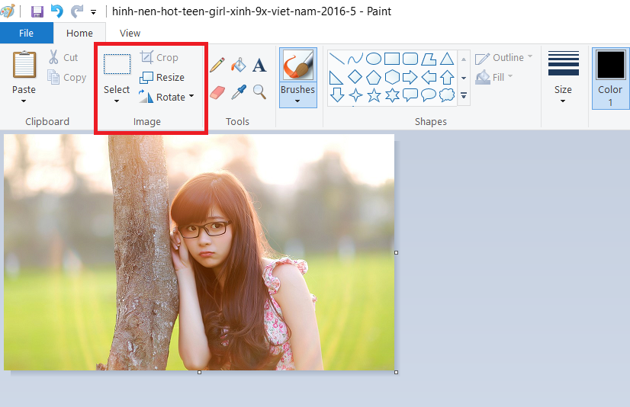Viewport: 630px width, 407px height.
Task: Choose the Eraser tool
Action: (x=217, y=92)
